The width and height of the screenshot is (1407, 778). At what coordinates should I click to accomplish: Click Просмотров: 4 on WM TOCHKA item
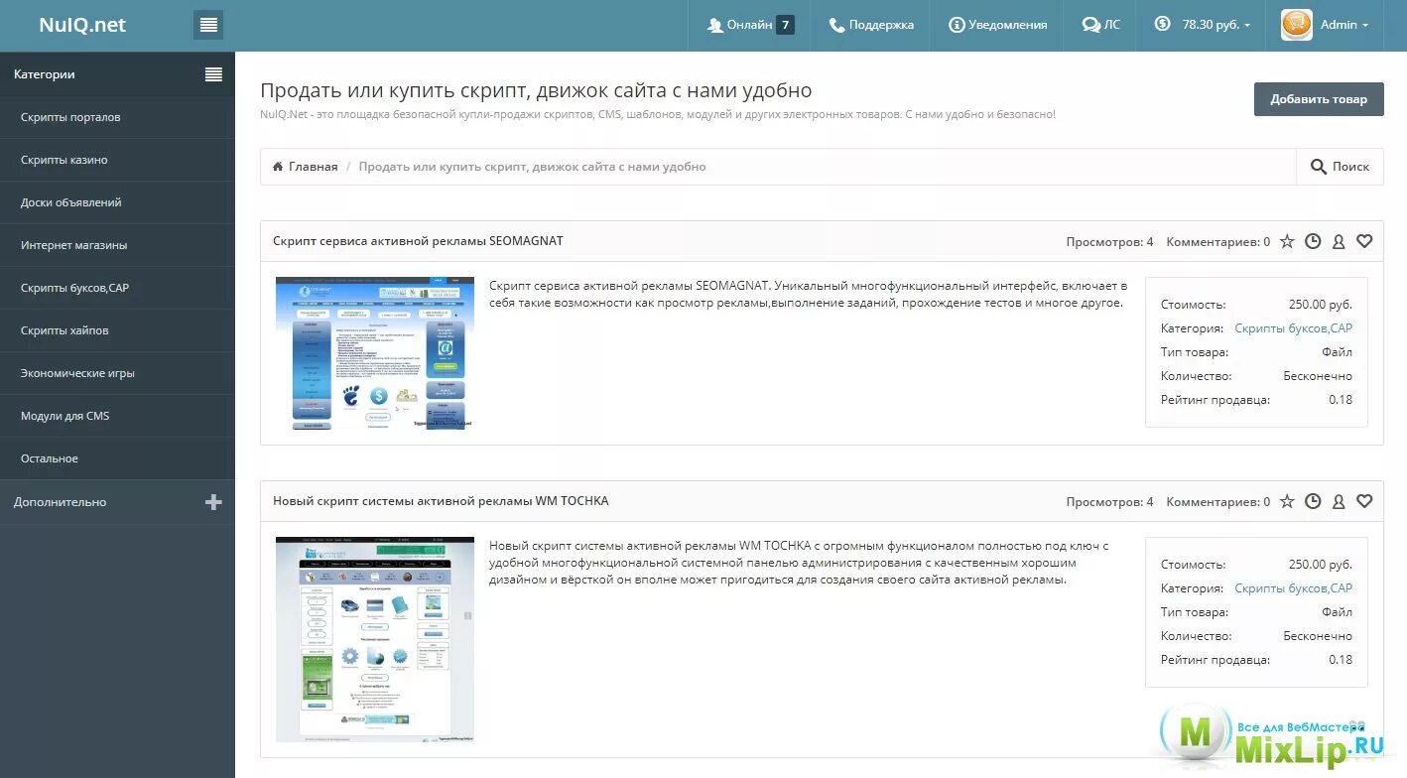(x=1109, y=501)
